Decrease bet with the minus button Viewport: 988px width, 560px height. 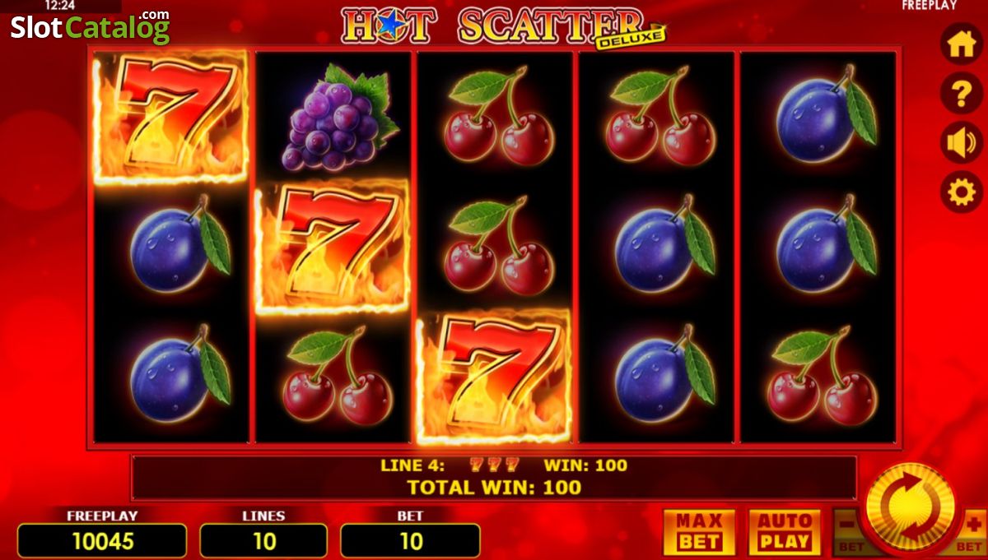point(848,531)
